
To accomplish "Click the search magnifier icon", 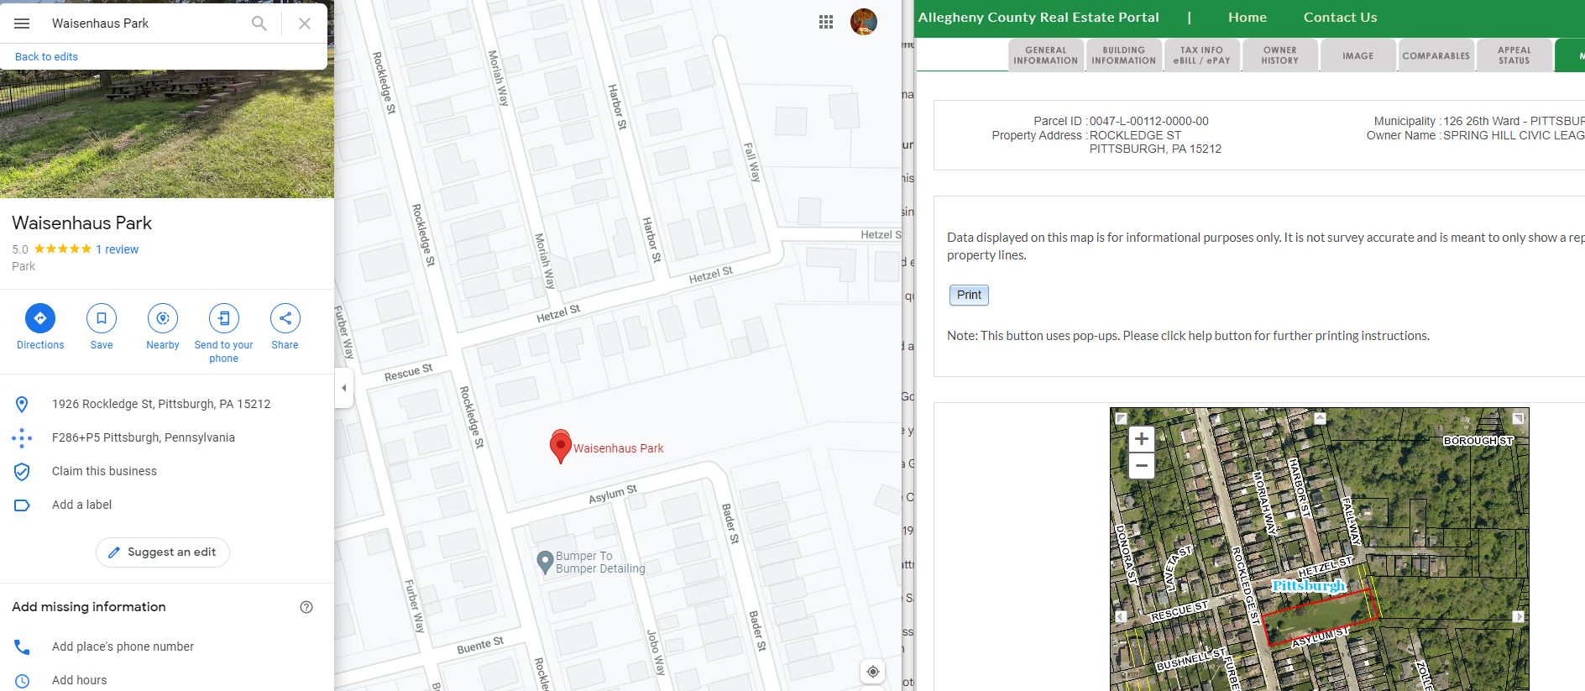I will coord(259,24).
